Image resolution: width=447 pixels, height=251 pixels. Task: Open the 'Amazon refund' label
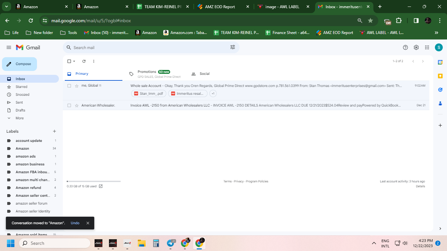(x=28, y=188)
